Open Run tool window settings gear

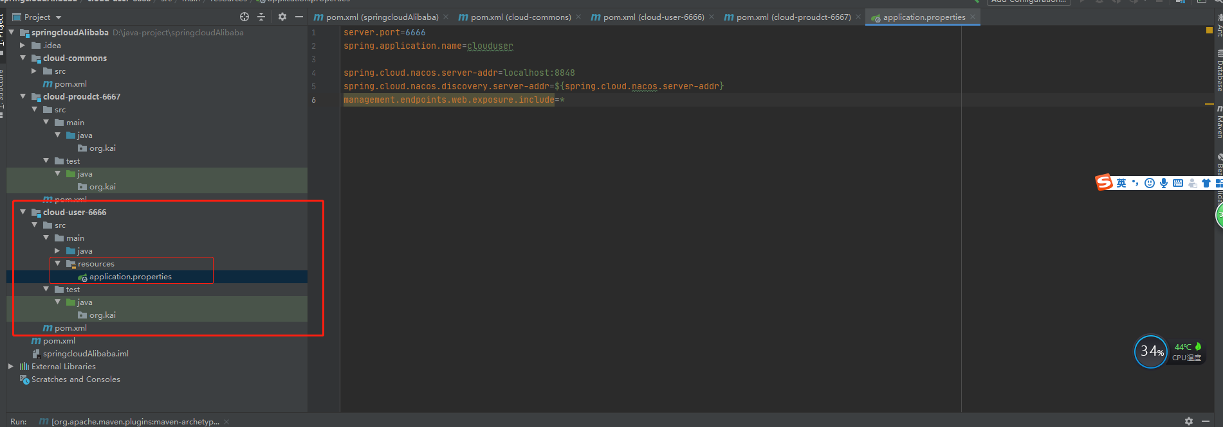tap(1189, 421)
